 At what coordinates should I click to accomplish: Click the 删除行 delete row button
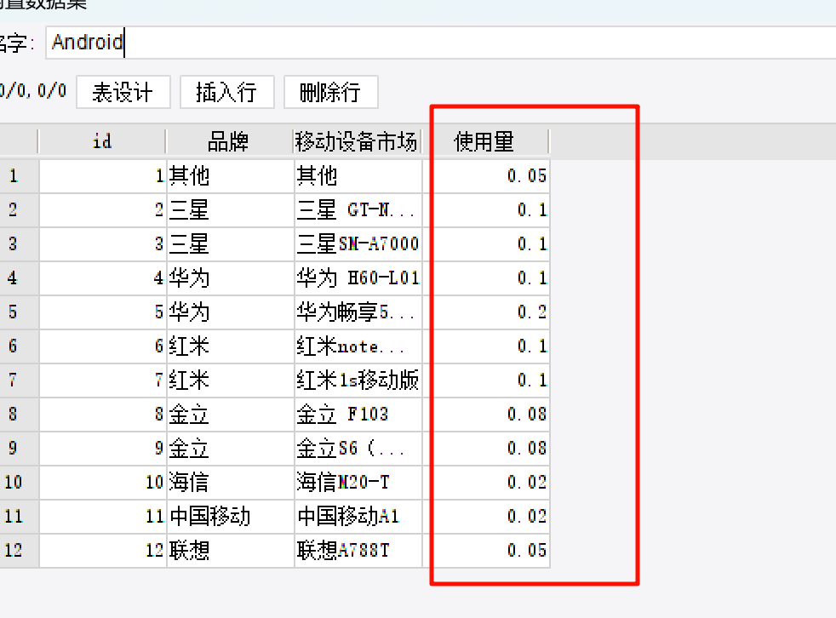tap(330, 92)
